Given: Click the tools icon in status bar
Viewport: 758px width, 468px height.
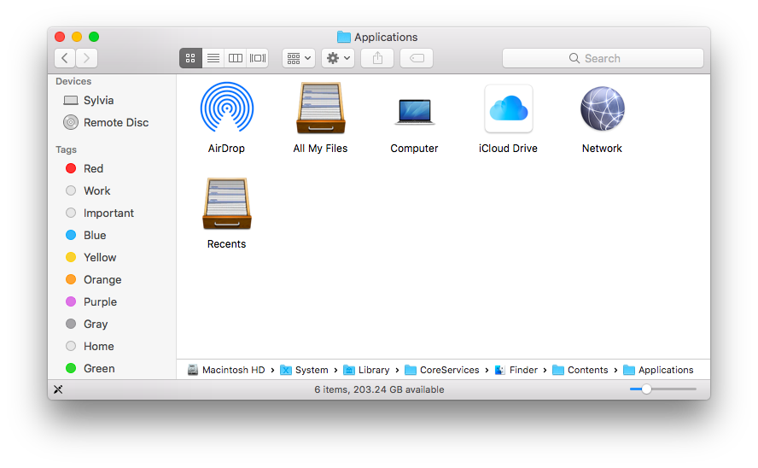Looking at the screenshot, I should pyautogui.click(x=58, y=389).
